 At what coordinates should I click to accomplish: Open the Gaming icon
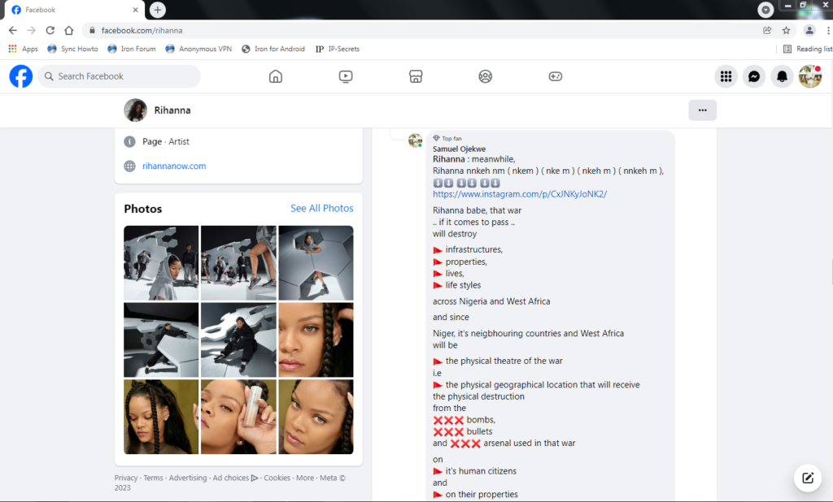pos(555,76)
